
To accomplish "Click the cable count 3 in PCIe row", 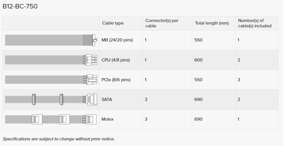I will 239,79.
